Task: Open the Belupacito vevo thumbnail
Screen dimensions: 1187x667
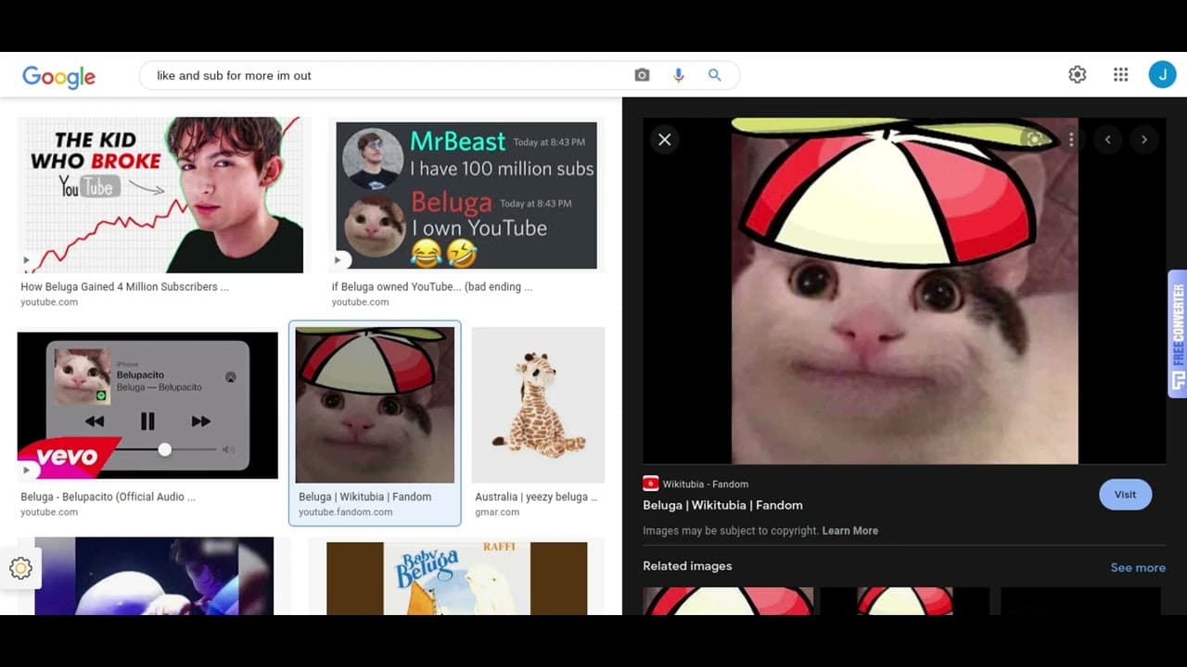Action: click(x=147, y=406)
